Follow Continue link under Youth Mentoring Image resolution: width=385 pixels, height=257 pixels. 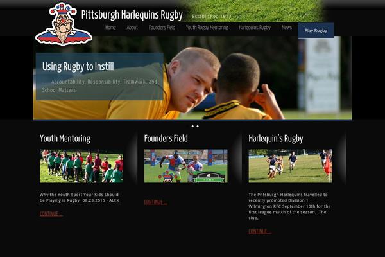coord(51,213)
